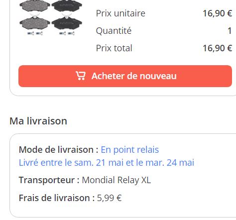This screenshot has width=236, height=220.
Task: Click the carrier name 'Mondial Relay XL'
Action: (117, 180)
